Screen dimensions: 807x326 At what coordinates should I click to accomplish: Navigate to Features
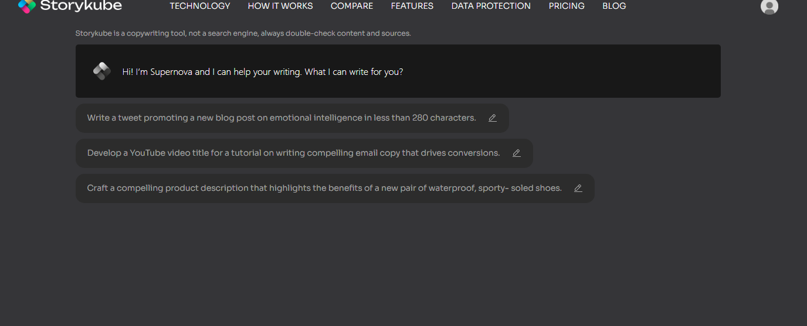coord(412,6)
